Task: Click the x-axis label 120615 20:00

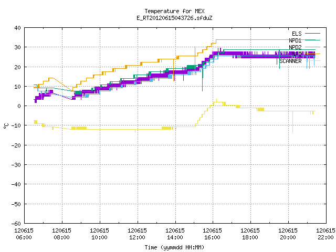Action: (288, 234)
